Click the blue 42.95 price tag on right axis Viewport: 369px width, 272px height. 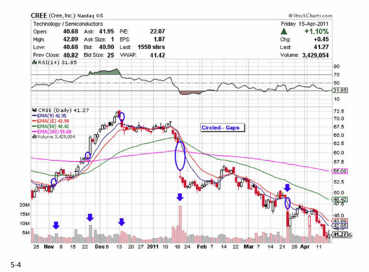(x=340, y=226)
